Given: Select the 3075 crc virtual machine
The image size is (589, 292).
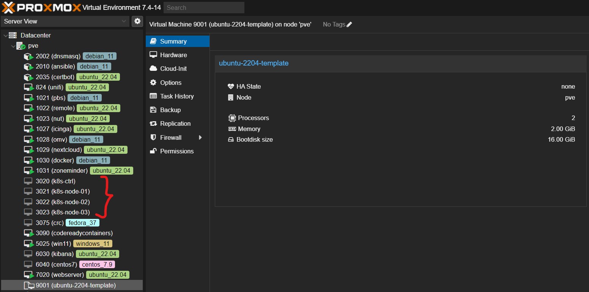Looking at the screenshot, I should 49,223.
